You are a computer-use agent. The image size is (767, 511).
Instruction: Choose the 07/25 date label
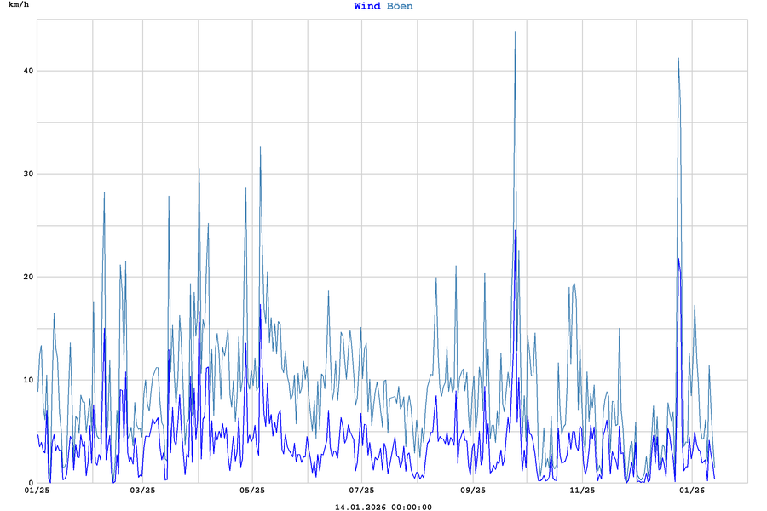(362, 491)
